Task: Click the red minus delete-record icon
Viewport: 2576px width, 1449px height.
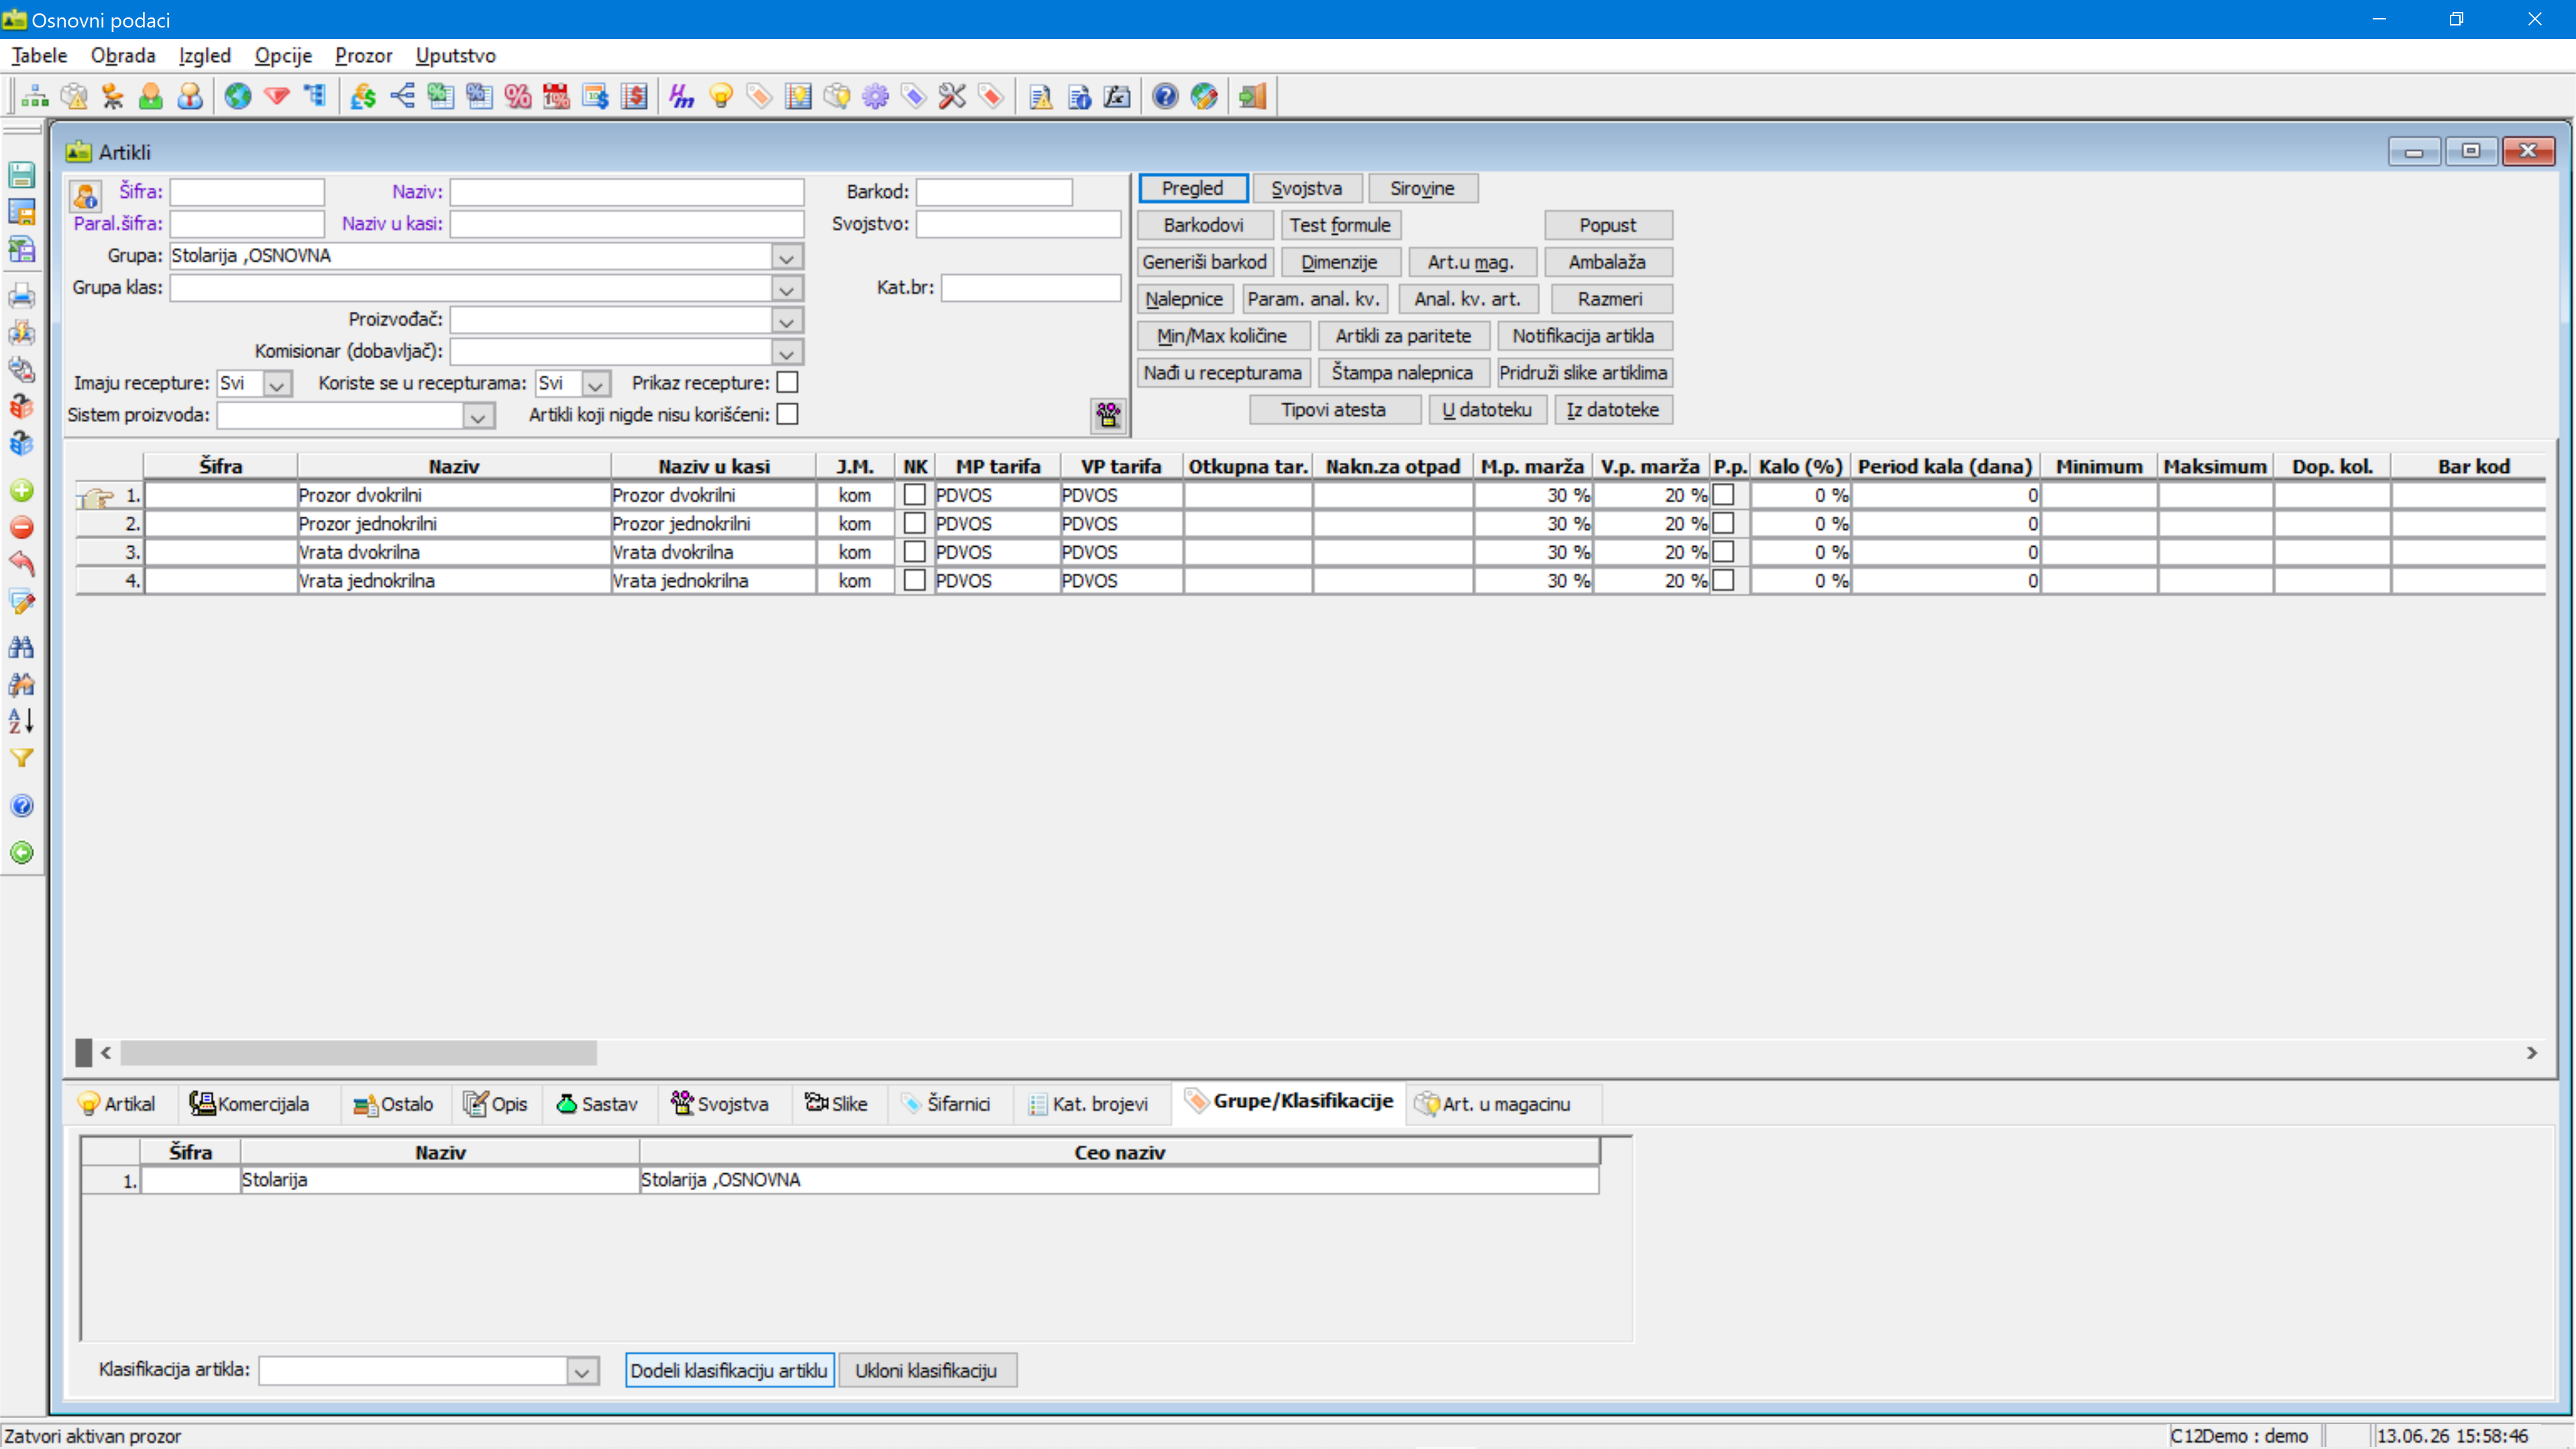Action: (x=21, y=527)
